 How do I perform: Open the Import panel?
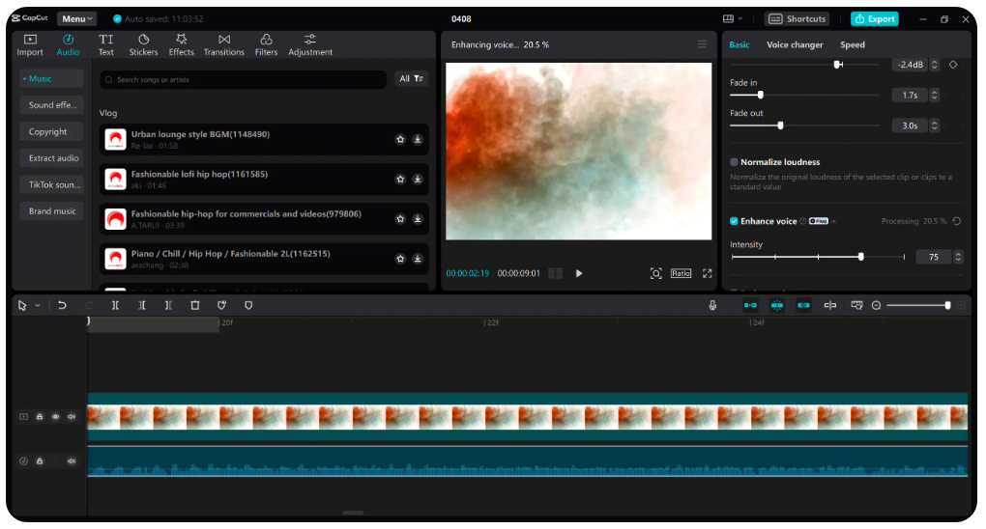pyautogui.click(x=30, y=45)
